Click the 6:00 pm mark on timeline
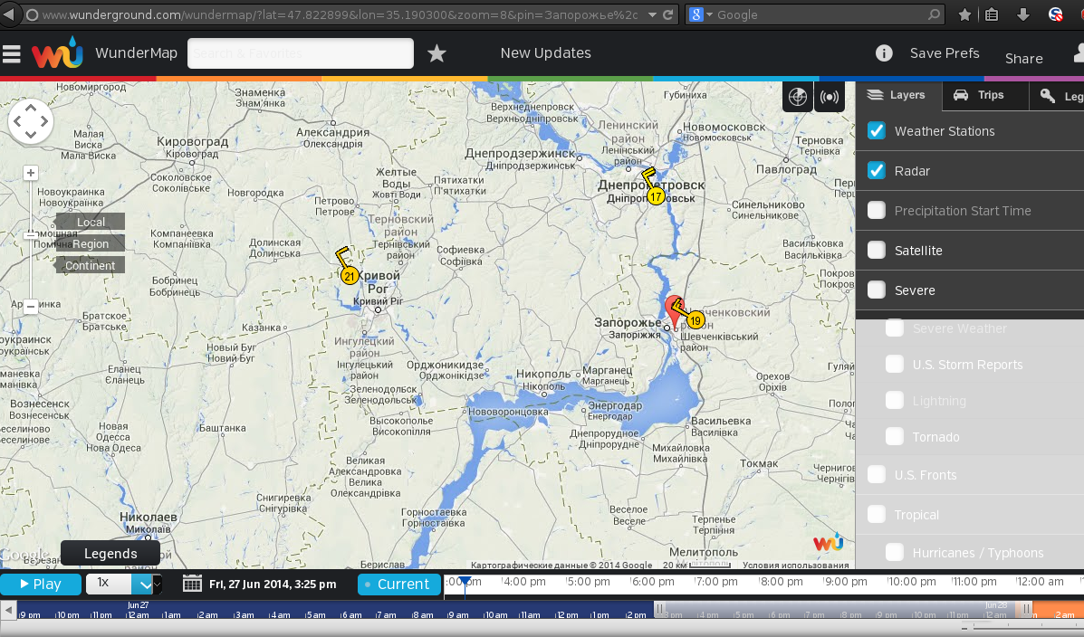Image resolution: width=1084 pixels, height=637 pixels. (x=653, y=582)
